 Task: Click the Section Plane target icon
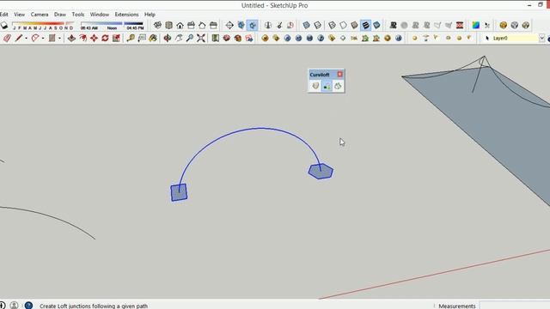(229, 25)
